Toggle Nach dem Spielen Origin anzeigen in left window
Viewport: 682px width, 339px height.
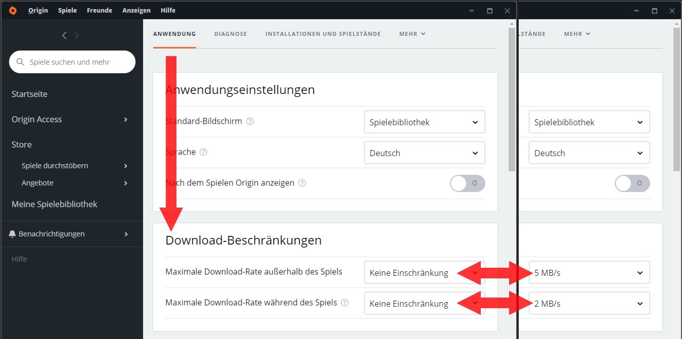pyautogui.click(x=468, y=183)
